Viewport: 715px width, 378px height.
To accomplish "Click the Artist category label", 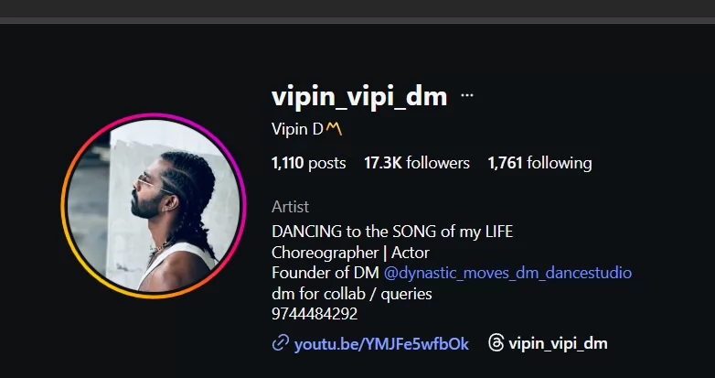I will tap(290, 207).
